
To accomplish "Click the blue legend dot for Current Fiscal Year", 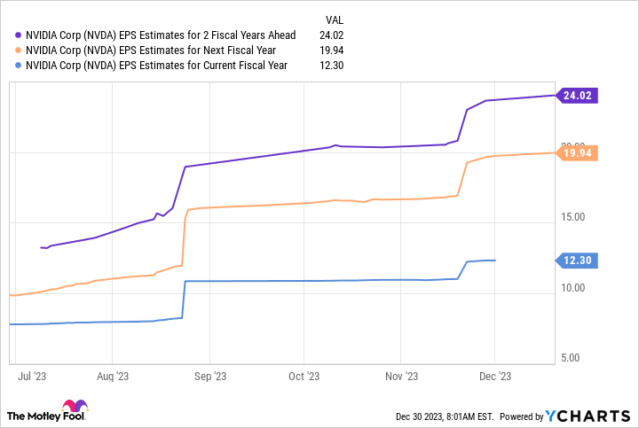I will (18, 66).
